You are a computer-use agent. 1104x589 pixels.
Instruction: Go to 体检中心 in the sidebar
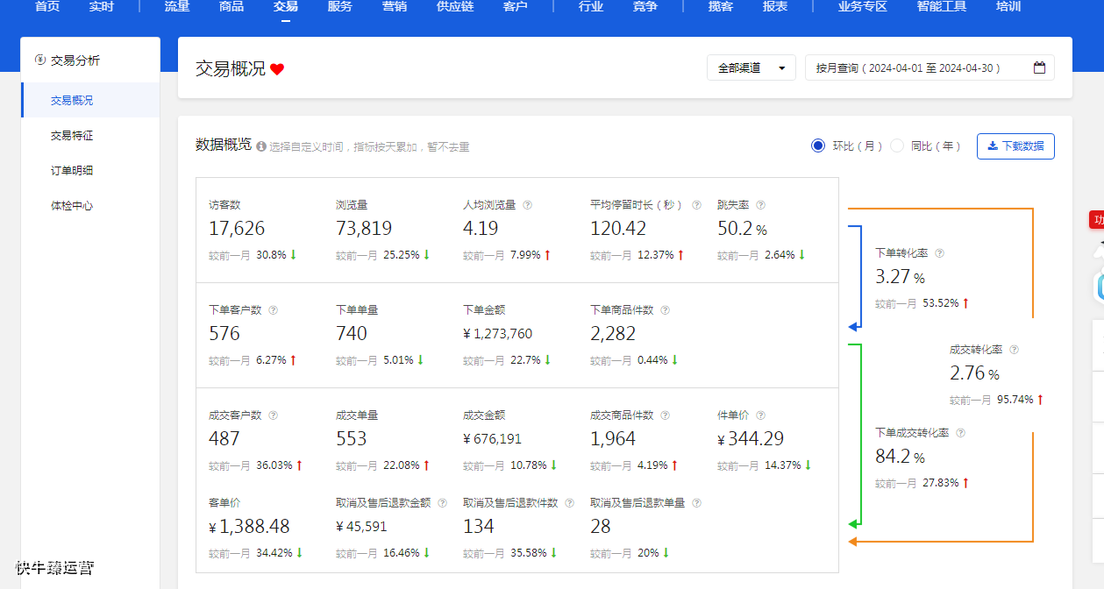point(72,206)
